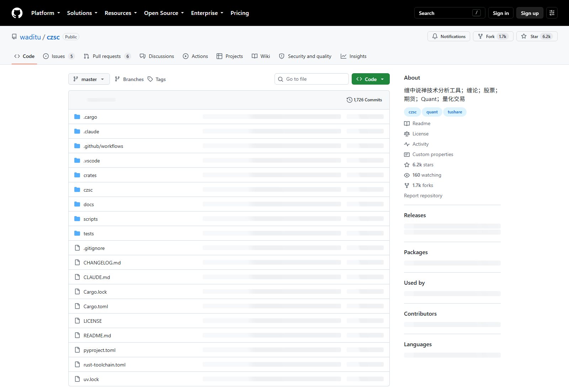The height and width of the screenshot is (391, 569).
Task: Open Custom properties link
Action: (429, 154)
